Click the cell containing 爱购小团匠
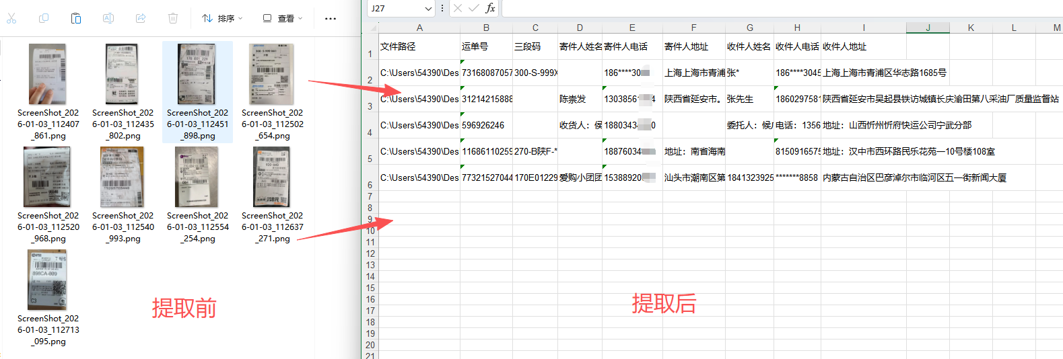The height and width of the screenshot is (359, 1063). click(x=580, y=177)
